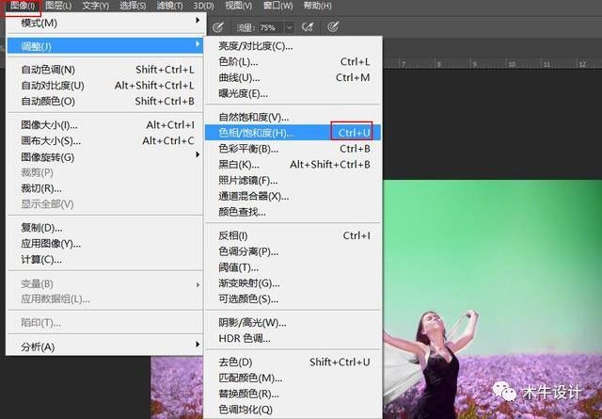602x419 pixels.
Task: Choose 替换颜色(R)...
Action: pyautogui.click(x=293, y=394)
